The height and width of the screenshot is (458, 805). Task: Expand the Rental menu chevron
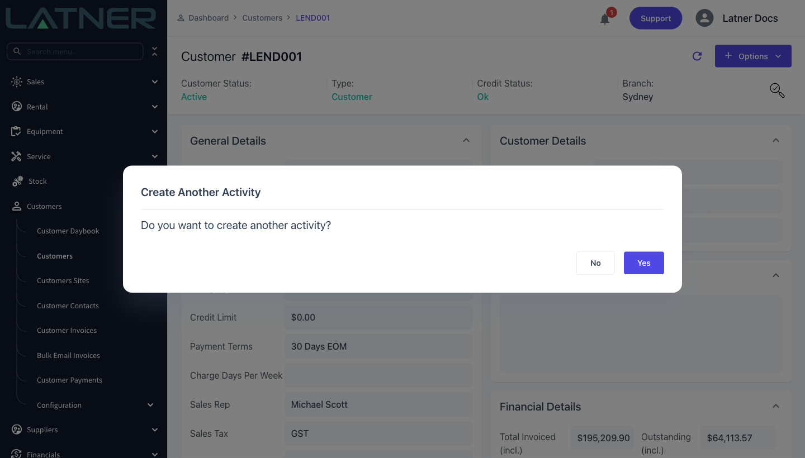155,107
